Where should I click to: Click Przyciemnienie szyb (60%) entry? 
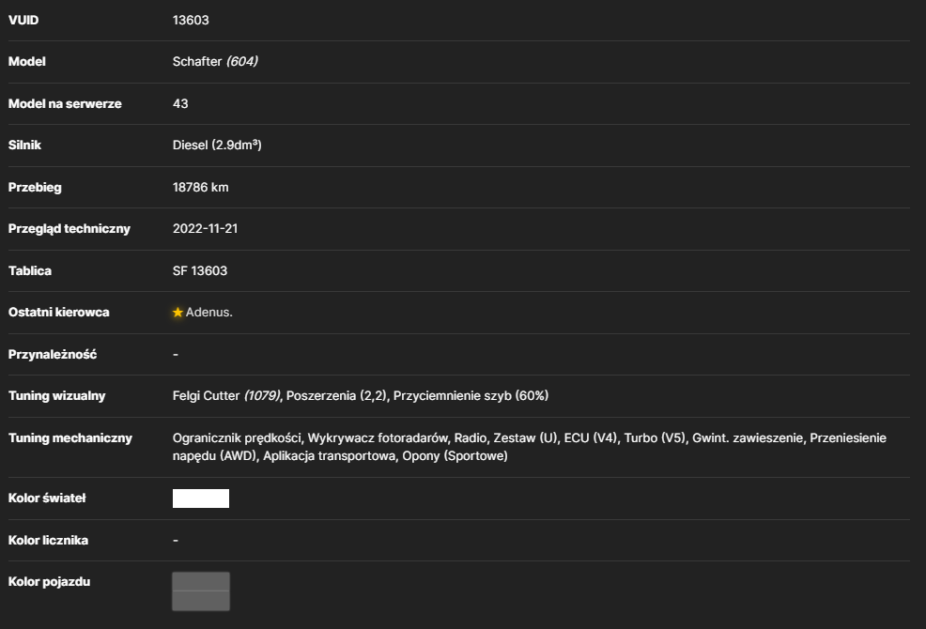pyautogui.click(x=471, y=396)
